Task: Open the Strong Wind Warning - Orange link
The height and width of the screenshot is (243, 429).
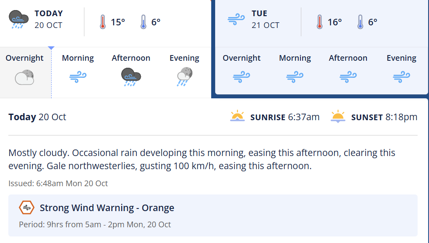Action: [x=107, y=208]
